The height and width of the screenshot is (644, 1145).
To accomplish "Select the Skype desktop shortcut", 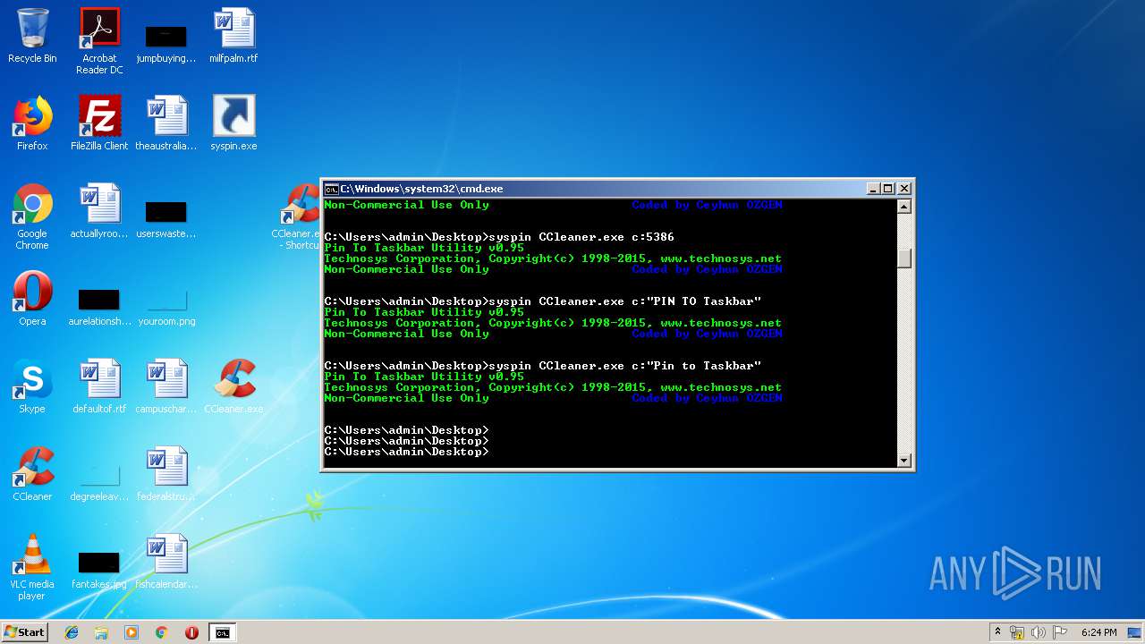I will pyautogui.click(x=32, y=386).
